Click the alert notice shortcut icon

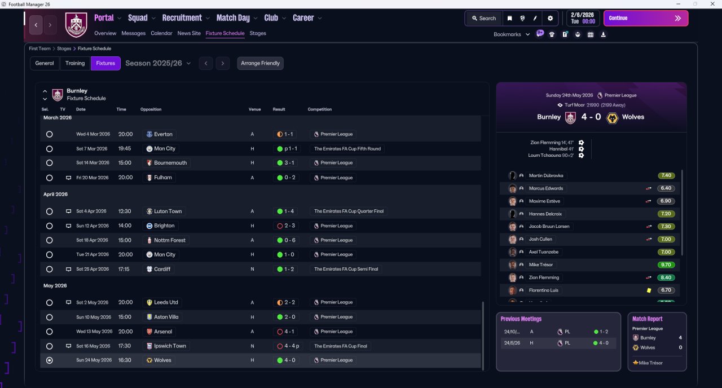coord(565,34)
